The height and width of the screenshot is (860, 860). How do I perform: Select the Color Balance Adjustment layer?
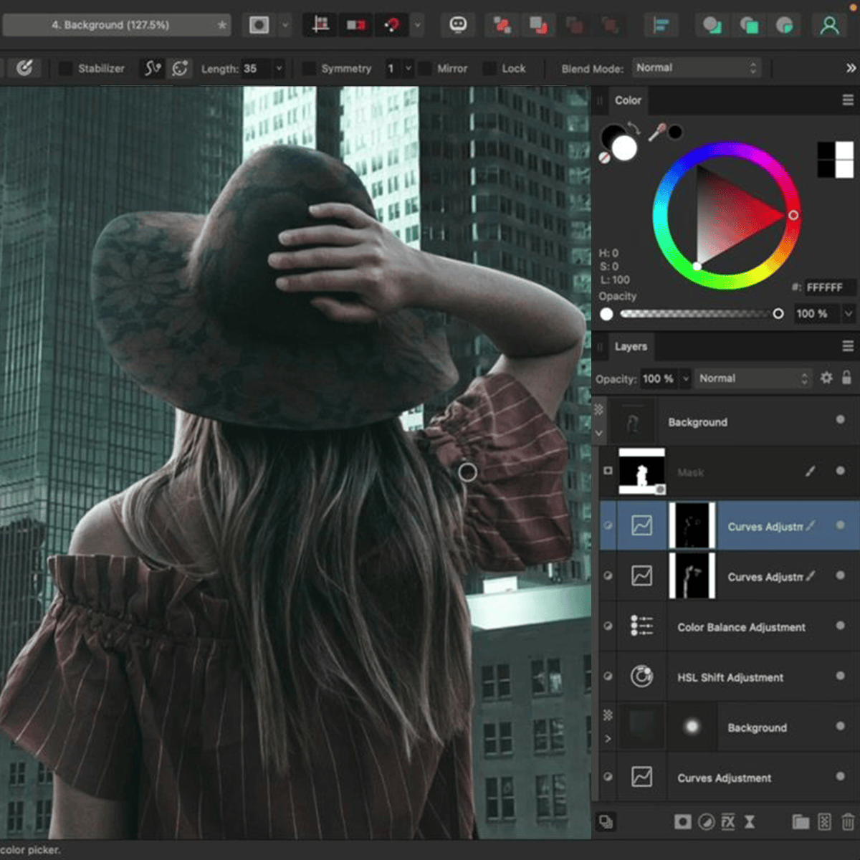741,627
